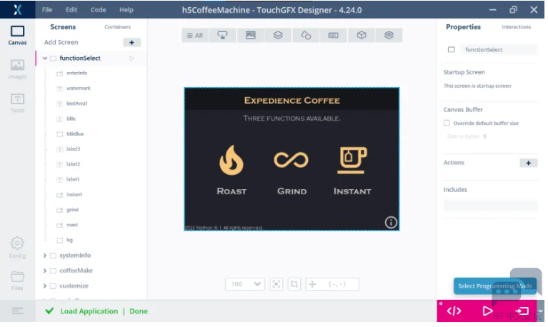The height and width of the screenshot is (327, 548).
Task: Add a new screen with plus button
Action: click(131, 43)
